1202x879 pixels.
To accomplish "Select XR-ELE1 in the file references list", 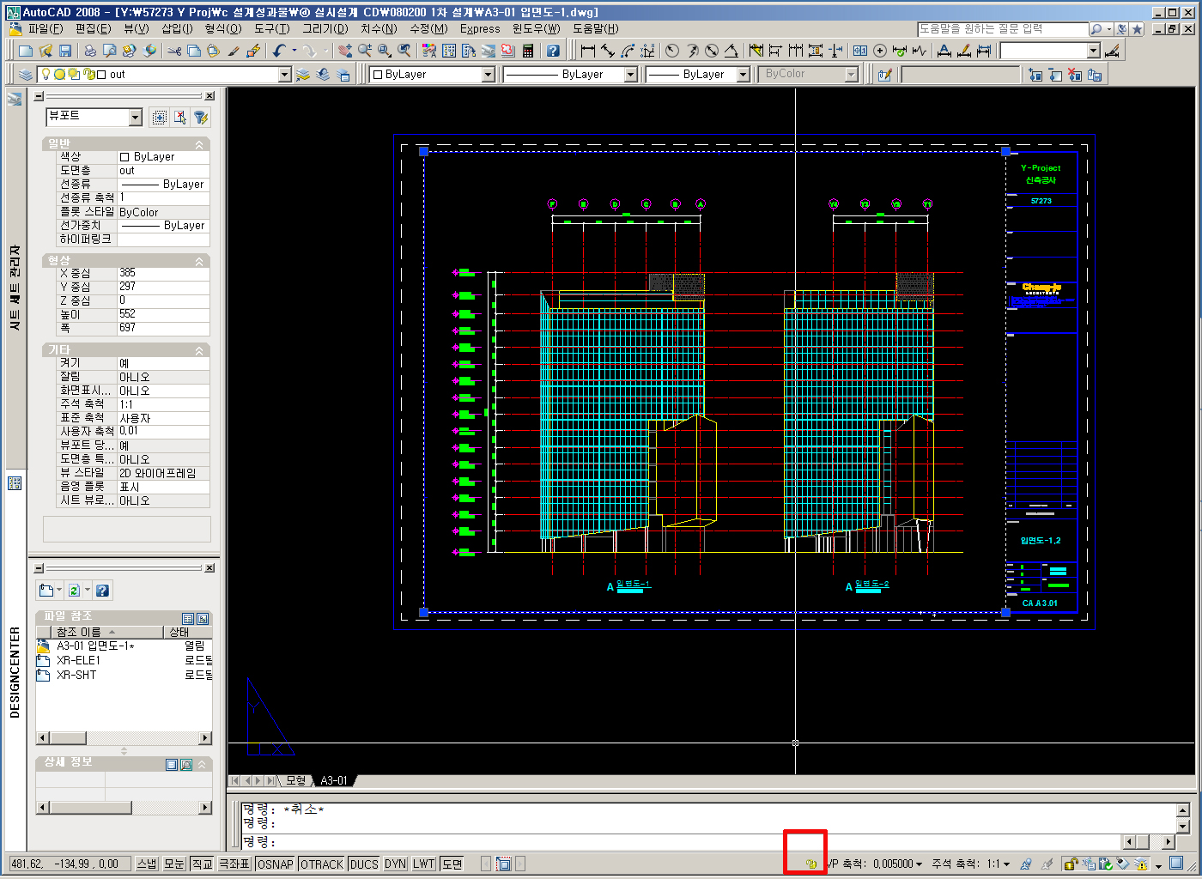I will [78, 660].
